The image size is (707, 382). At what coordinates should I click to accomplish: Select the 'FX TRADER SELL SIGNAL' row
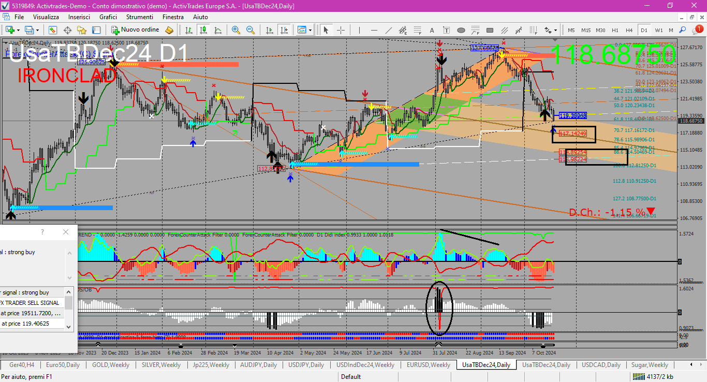32,303
